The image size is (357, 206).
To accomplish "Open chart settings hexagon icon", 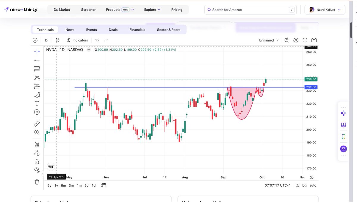I will click(x=296, y=40).
